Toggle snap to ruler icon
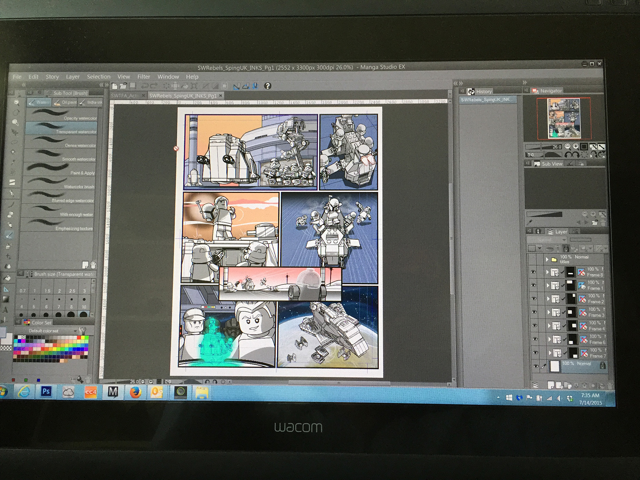Screen dimensions: 640x480 pos(236,86)
